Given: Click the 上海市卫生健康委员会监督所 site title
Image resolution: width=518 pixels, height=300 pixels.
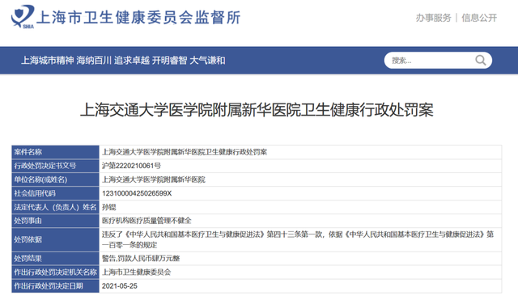Looking at the screenshot, I should pos(138,18).
